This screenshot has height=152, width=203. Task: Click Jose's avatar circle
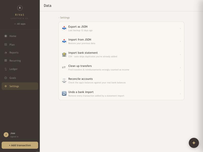pyautogui.click(x=6, y=135)
